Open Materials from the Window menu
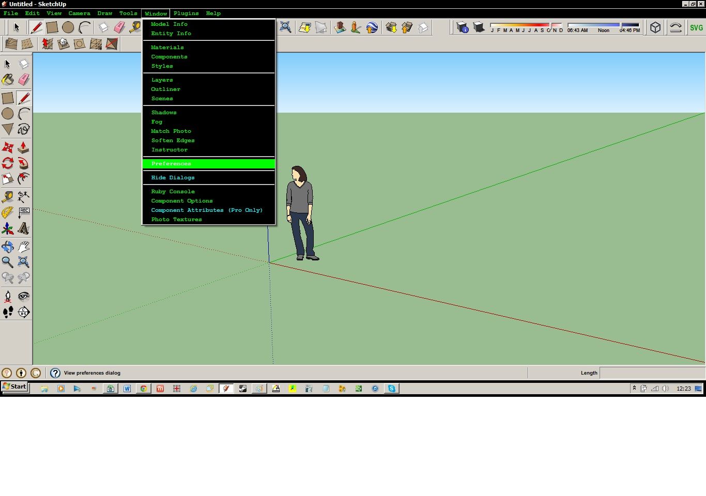The image size is (706, 496). (209, 48)
